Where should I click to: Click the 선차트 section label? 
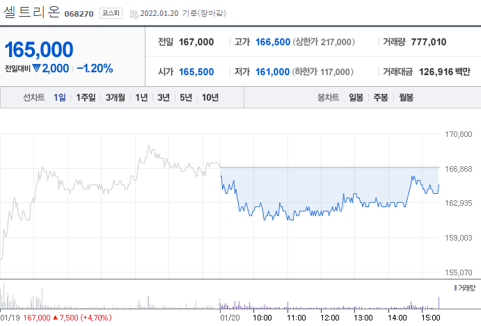[34, 97]
